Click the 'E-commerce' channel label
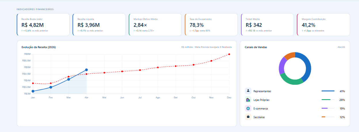 pyautogui.click(x=261, y=109)
